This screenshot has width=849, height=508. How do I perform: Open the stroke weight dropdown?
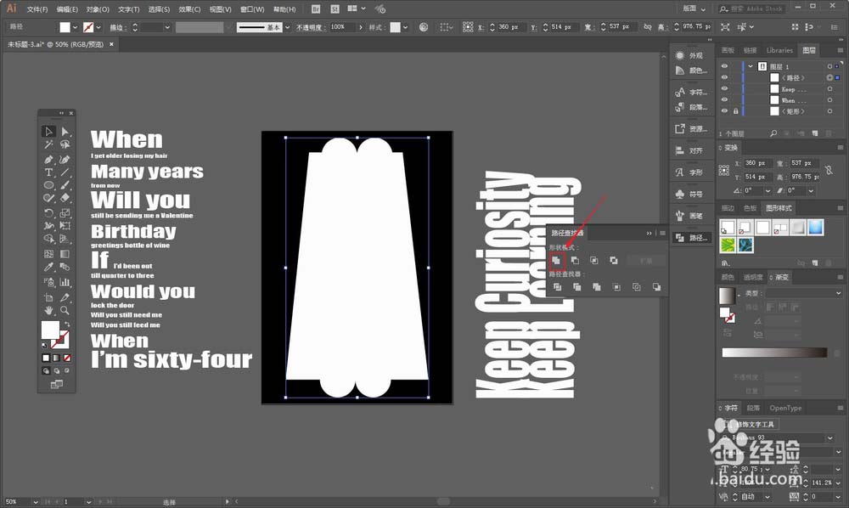pyautogui.click(x=167, y=27)
